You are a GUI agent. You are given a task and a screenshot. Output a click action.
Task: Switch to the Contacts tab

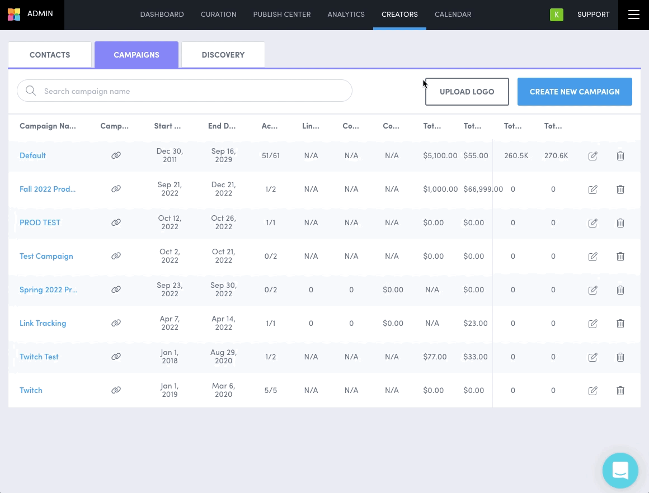tap(50, 55)
